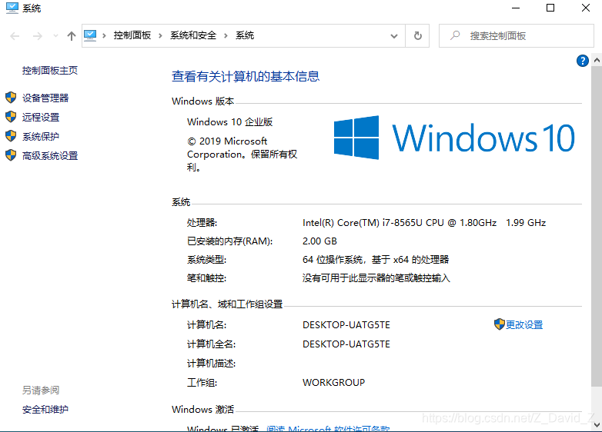Click the Windows 10 企业版 text
The image size is (602, 432).
pos(229,122)
